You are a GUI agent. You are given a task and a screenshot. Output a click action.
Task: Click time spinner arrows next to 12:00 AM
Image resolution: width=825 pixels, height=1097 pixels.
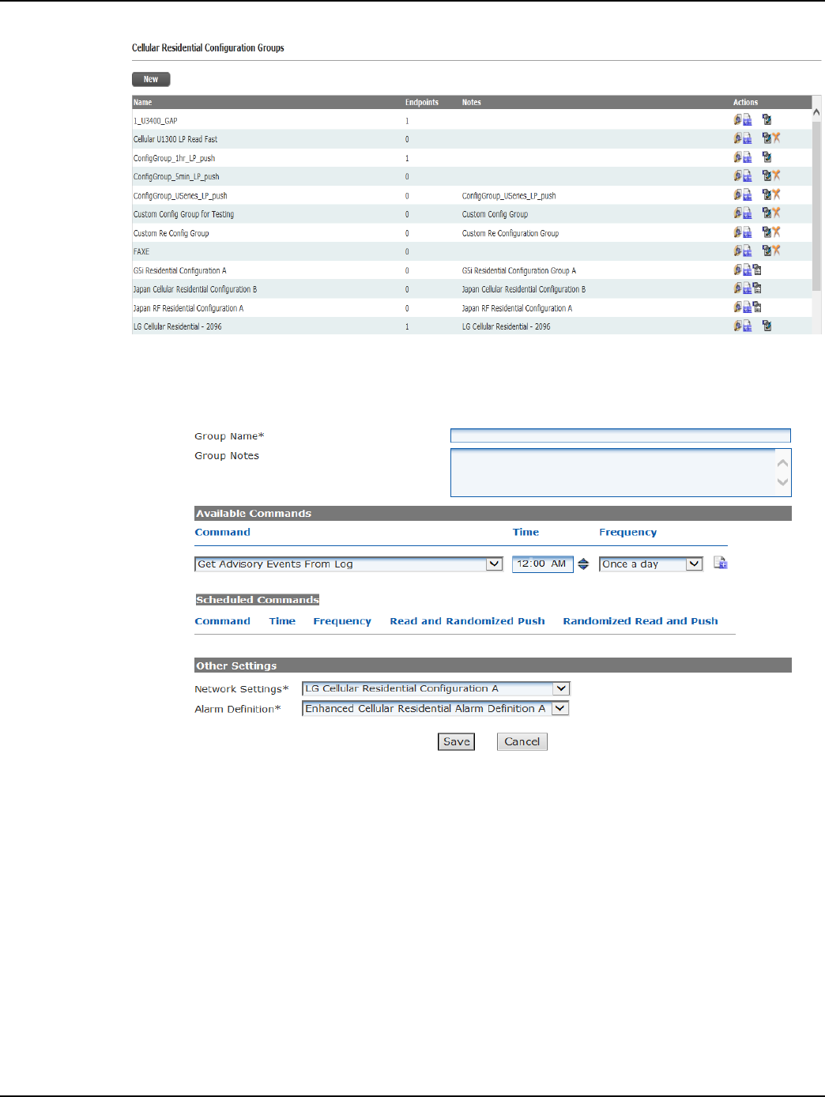coord(583,564)
